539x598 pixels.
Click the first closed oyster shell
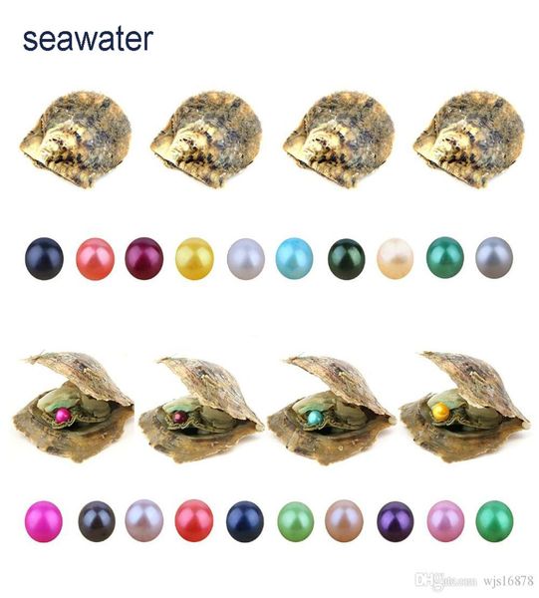76,140
